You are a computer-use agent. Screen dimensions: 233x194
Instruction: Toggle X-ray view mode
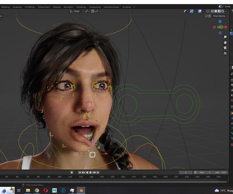[x=208, y=11]
